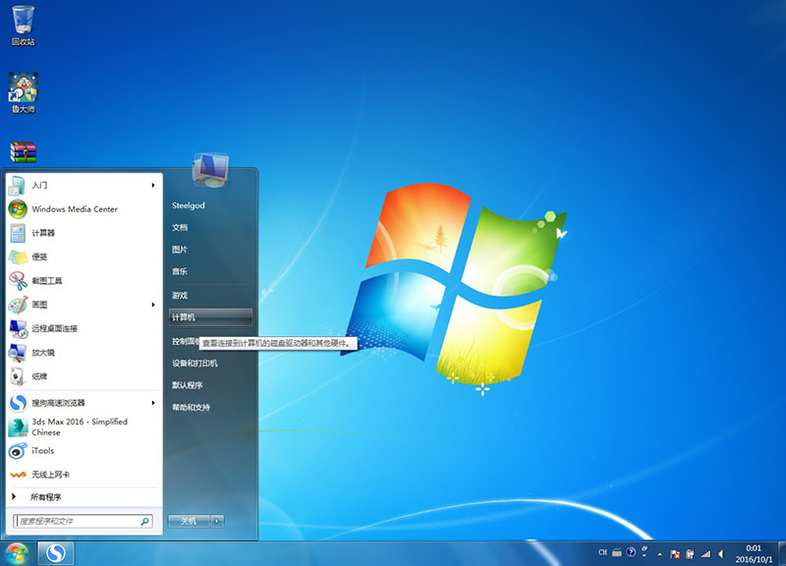The height and width of the screenshot is (566, 786).
Task: Open the 计算器 calculator
Action: coord(84,233)
